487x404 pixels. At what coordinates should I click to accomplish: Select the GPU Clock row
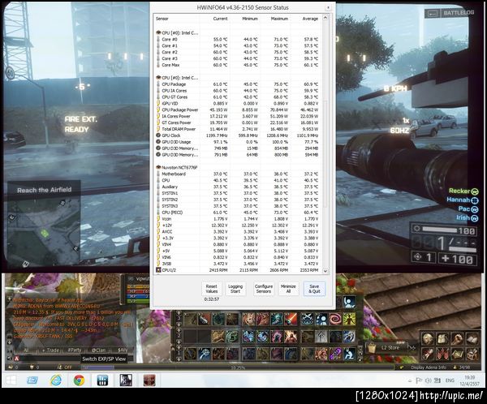[x=238, y=135]
